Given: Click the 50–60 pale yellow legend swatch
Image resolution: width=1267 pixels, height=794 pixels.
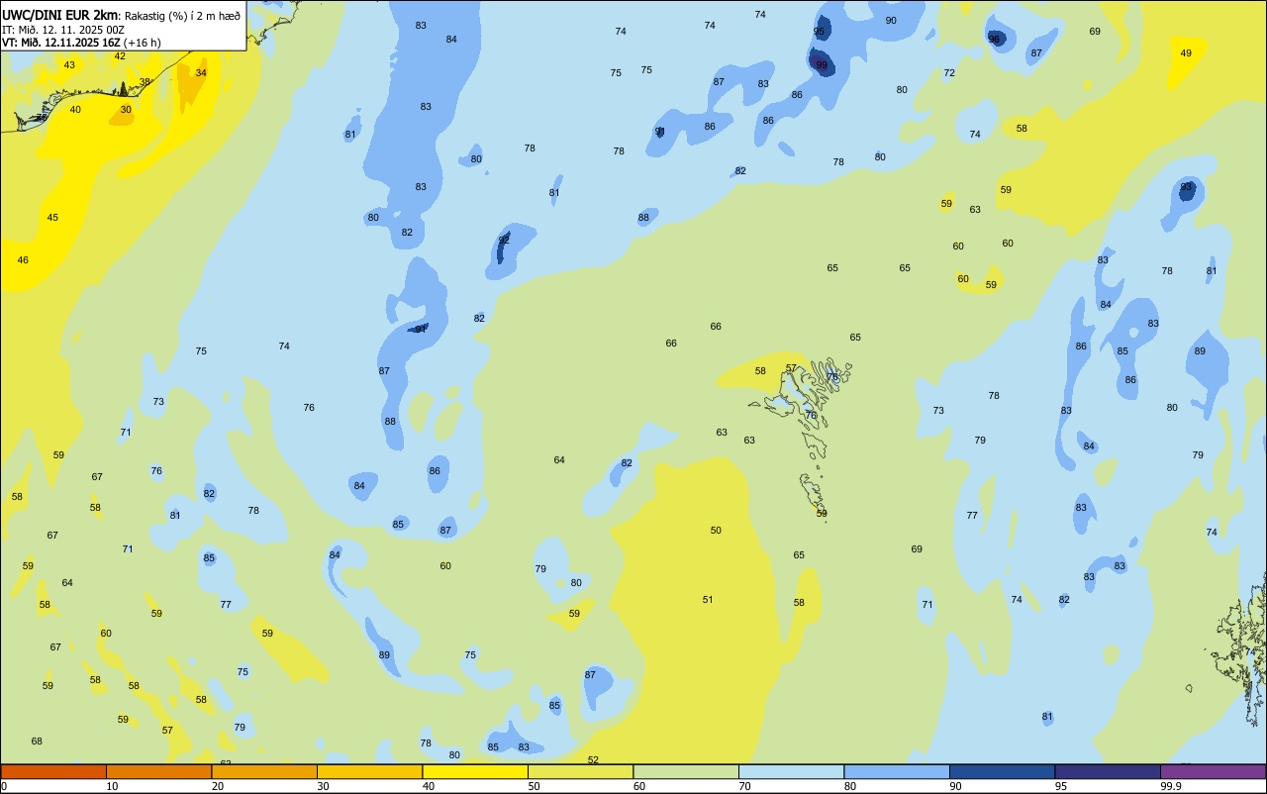Looking at the screenshot, I should pyautogui.click(x=580, y=771).
